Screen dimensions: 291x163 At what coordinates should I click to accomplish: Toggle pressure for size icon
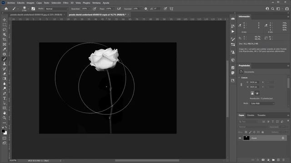(165, 9)
